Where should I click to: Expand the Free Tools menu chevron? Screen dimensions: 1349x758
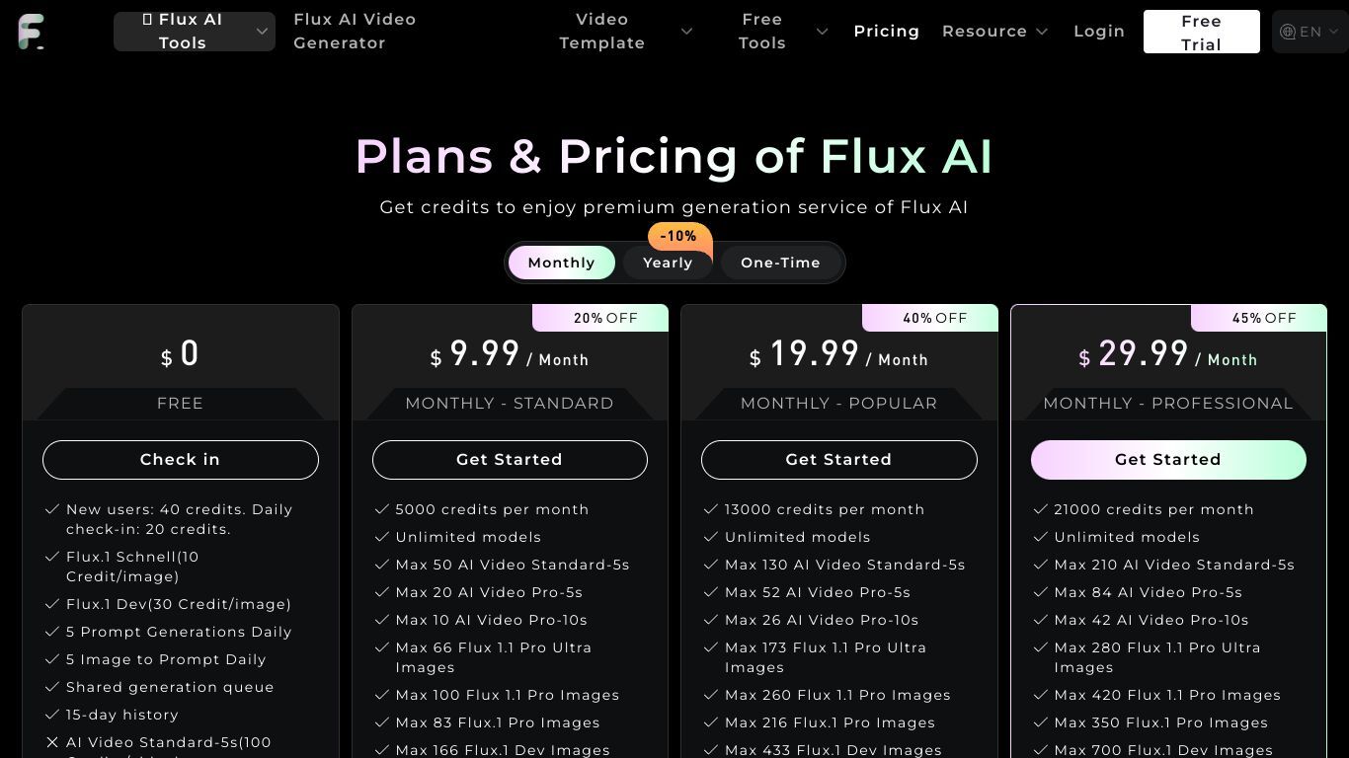[x=822, y=32]
